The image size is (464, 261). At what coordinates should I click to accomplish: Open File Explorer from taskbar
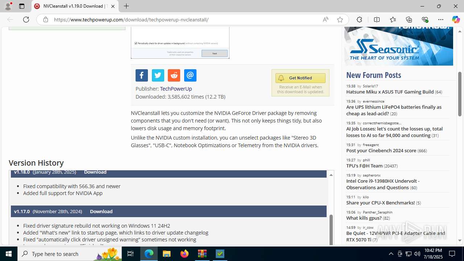(167, 254)
